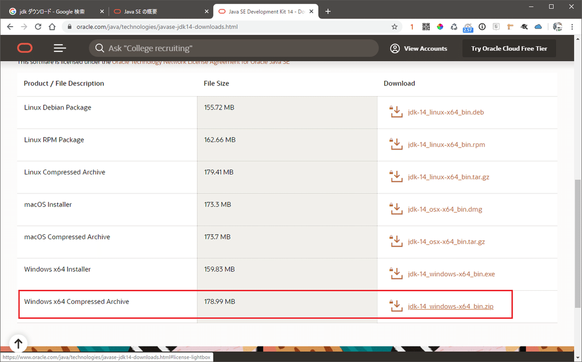
Task: Click the Oracle logo icon
Action: pyautogui.click(x=25, y=48)
